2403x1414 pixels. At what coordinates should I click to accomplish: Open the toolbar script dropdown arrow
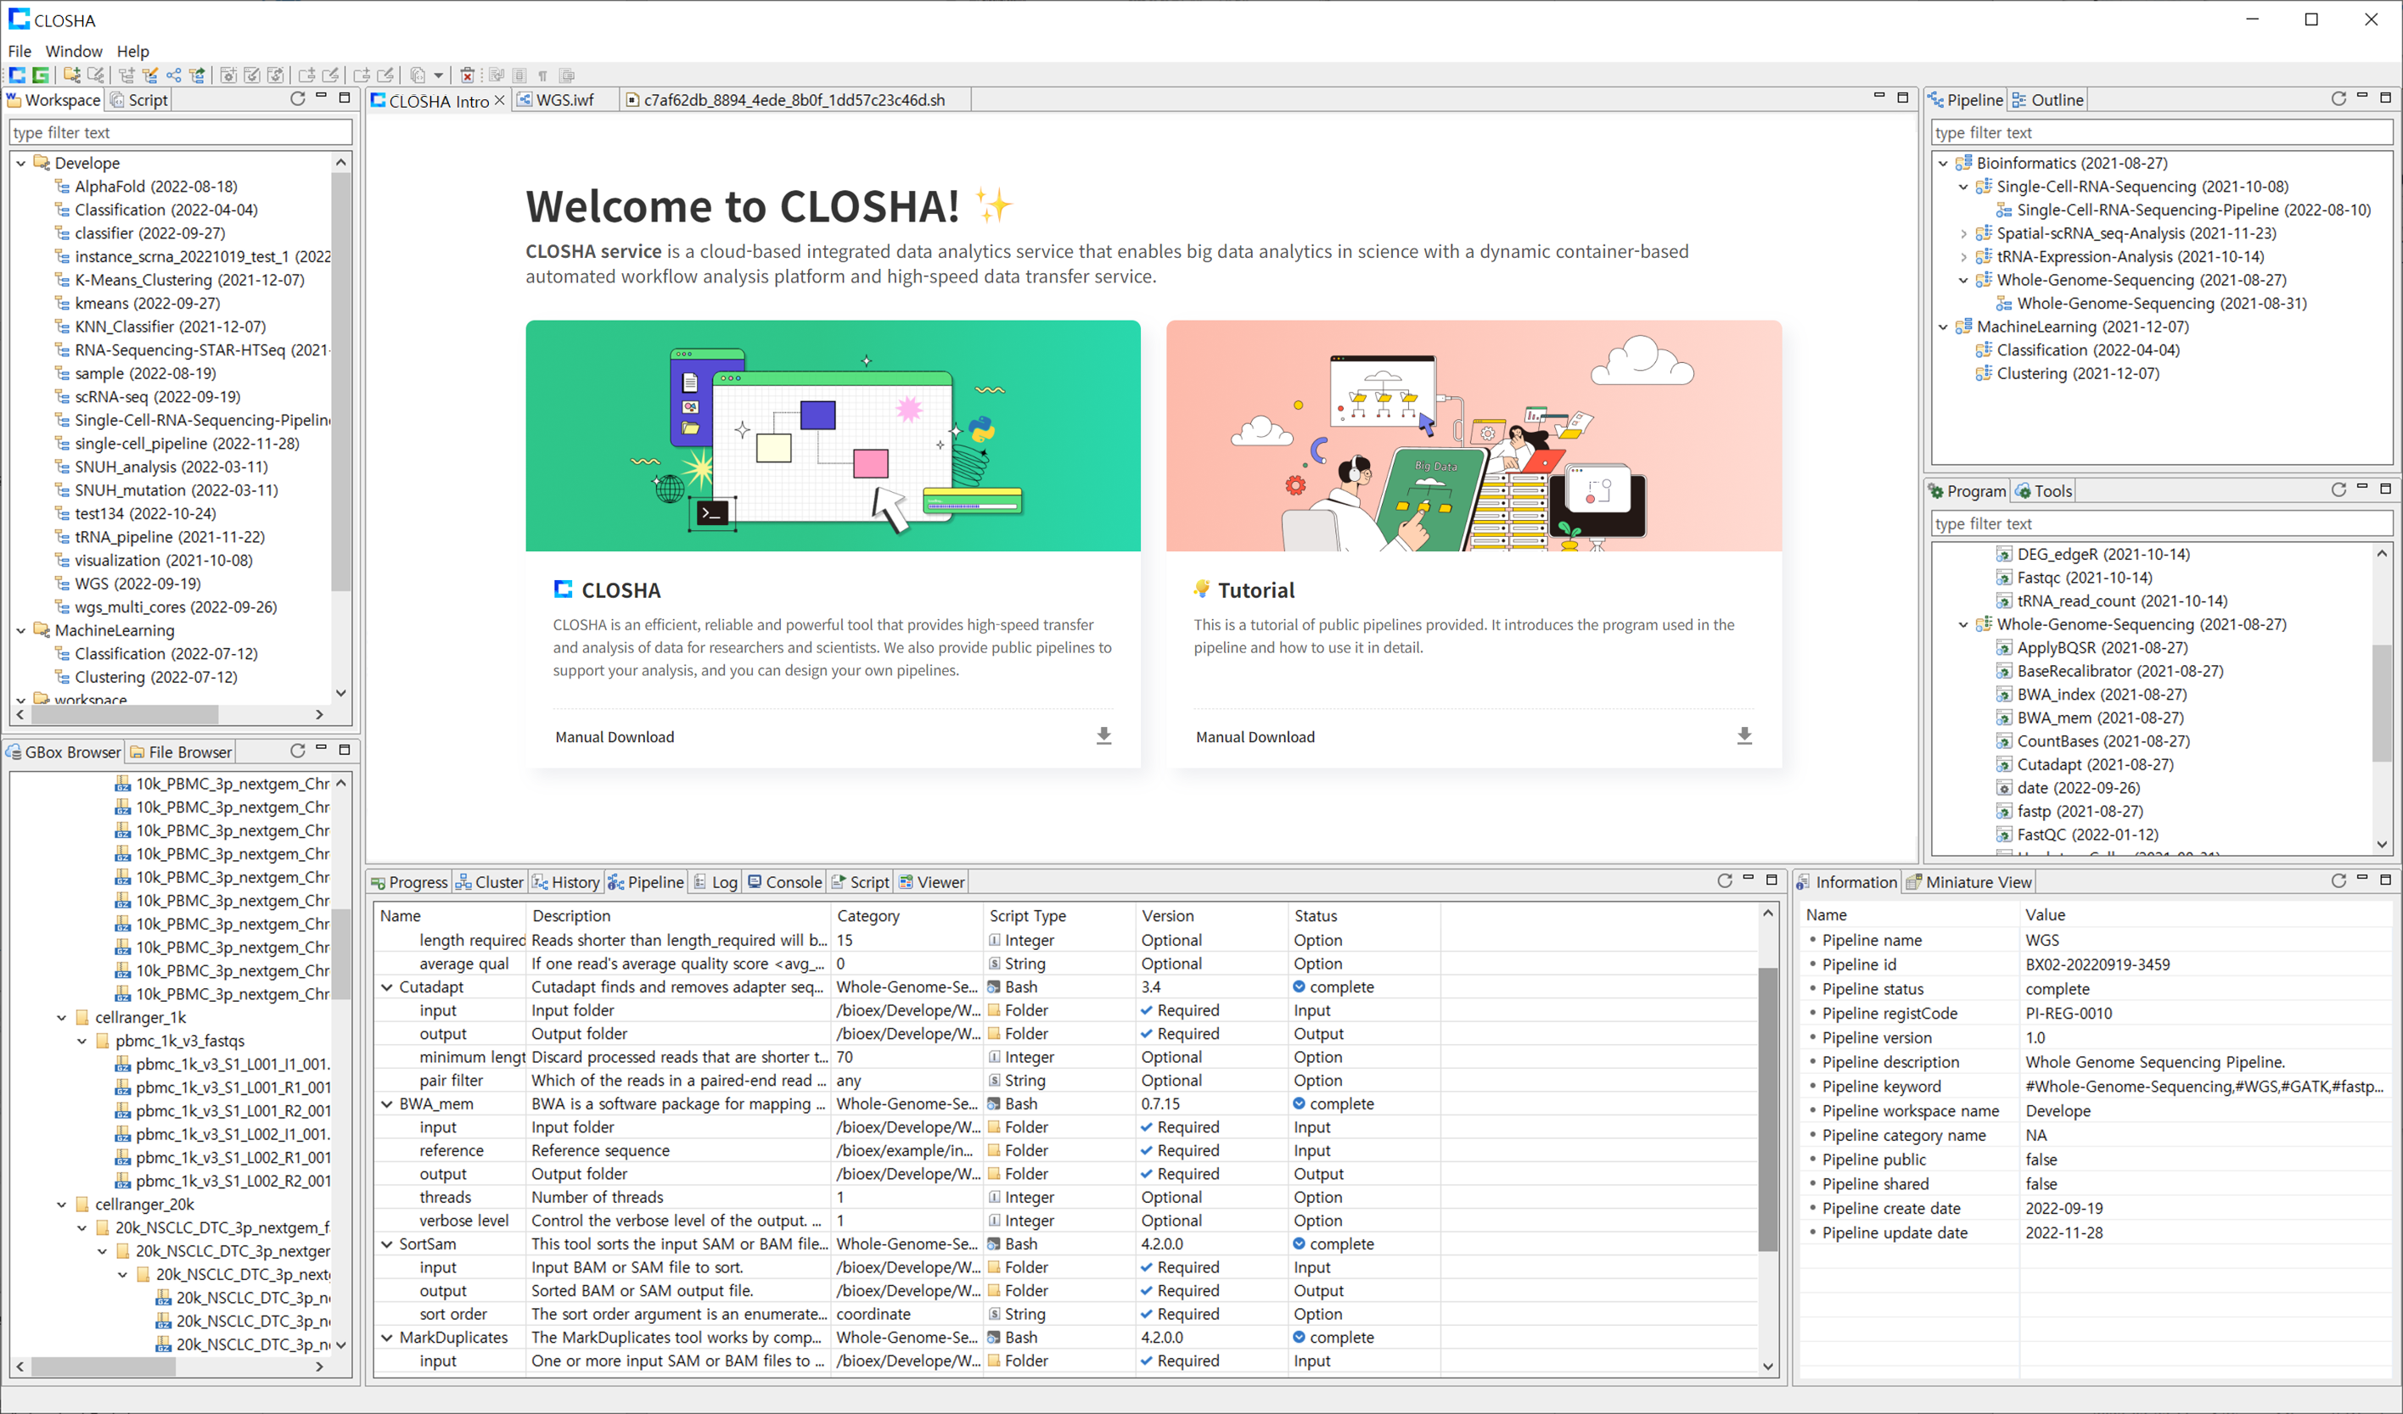coord(439,75)
